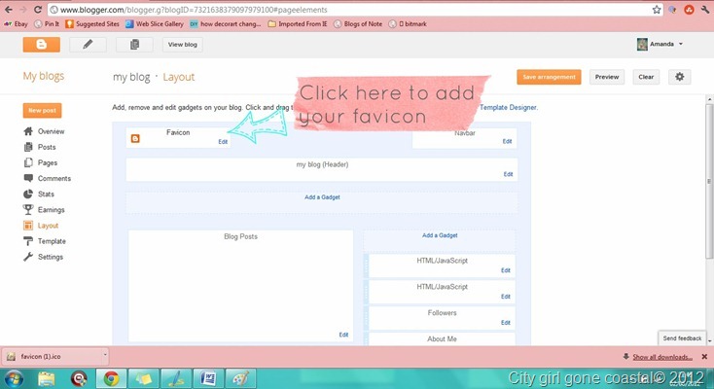
Task: Edit the Blog Posts gadget
Action: [343, 335]
